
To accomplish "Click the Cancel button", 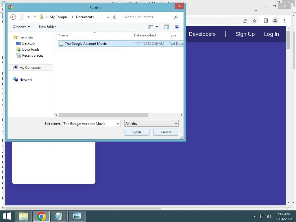I will tap(166, 132).
